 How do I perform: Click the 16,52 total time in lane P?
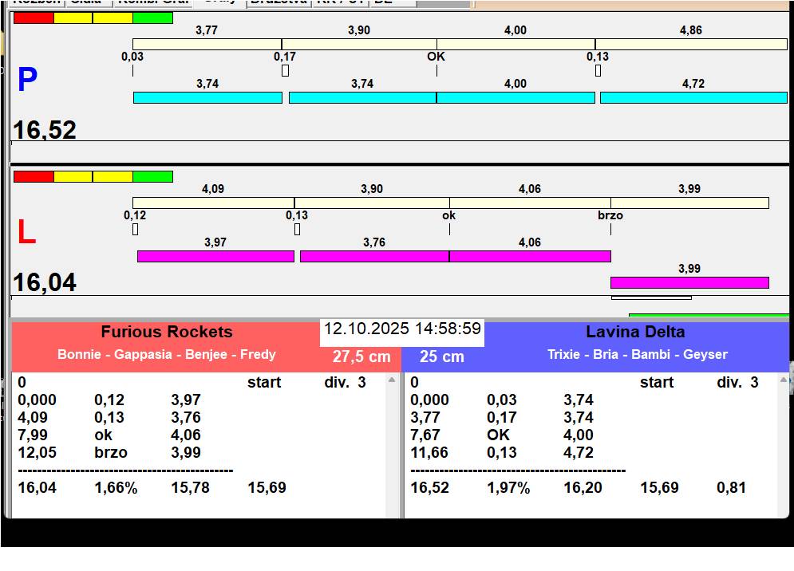(45, 130)
